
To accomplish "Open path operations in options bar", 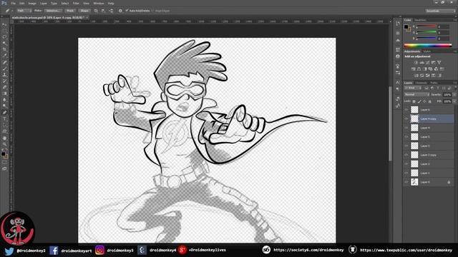I will tap(96, 11).
